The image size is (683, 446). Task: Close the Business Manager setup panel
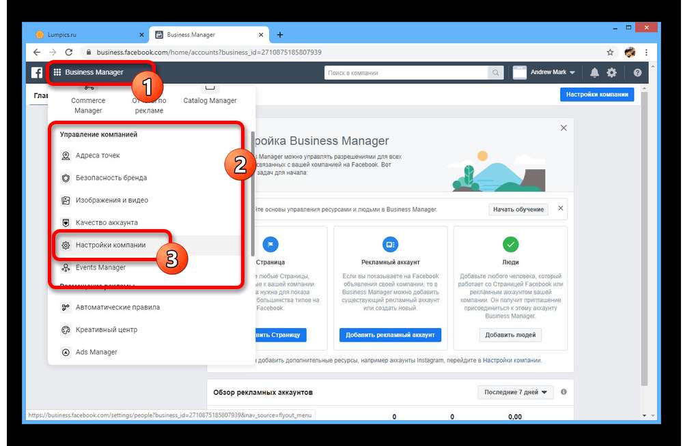click(563, 128)
